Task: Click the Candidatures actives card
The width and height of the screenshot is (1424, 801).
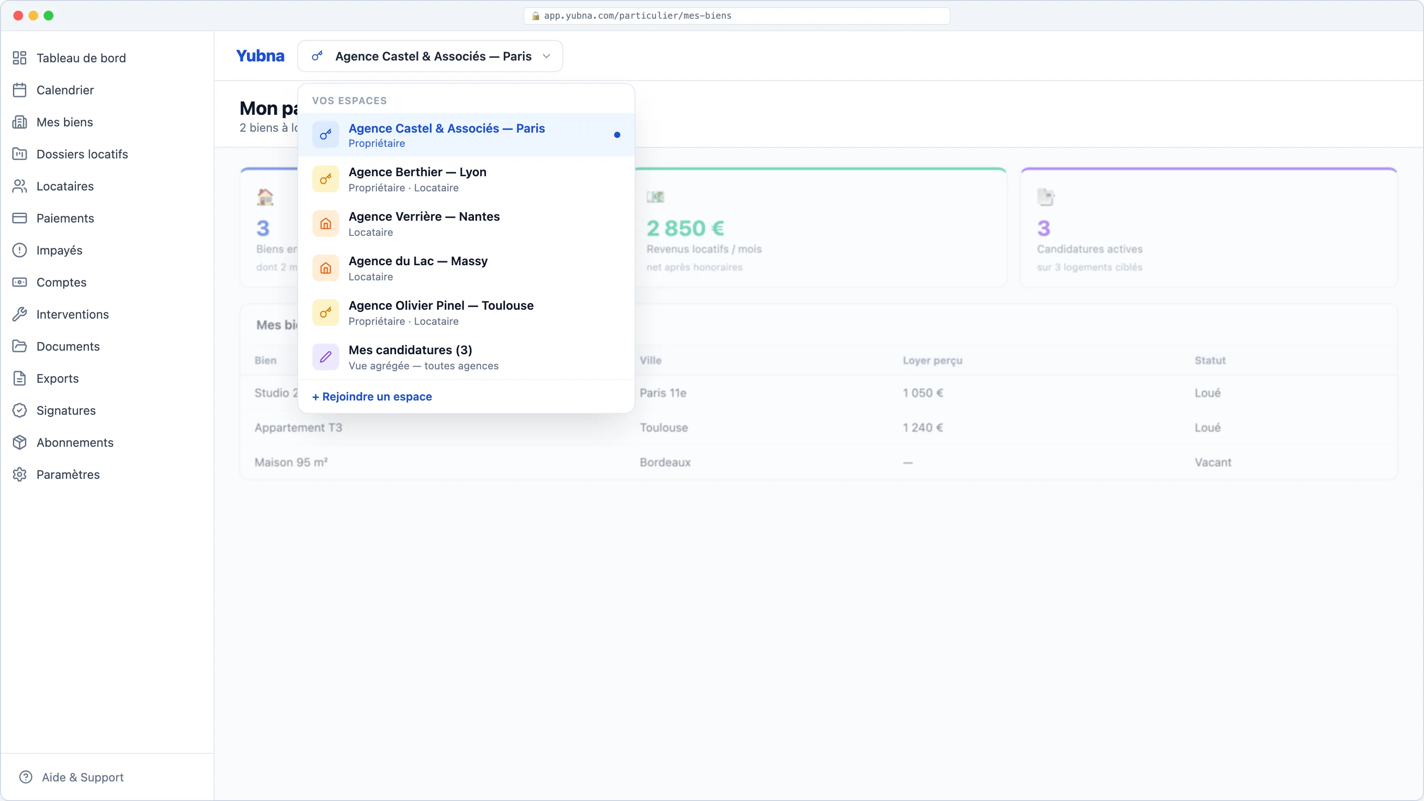Action: 1209,228
